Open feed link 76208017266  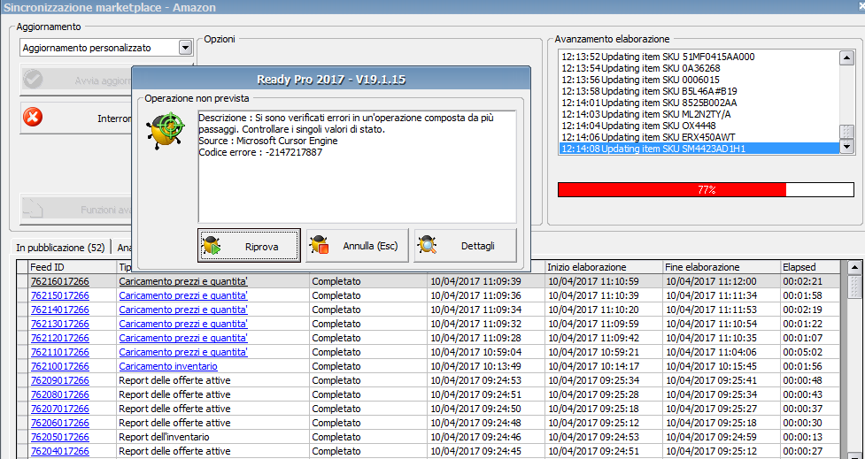[x=59, y=395]
